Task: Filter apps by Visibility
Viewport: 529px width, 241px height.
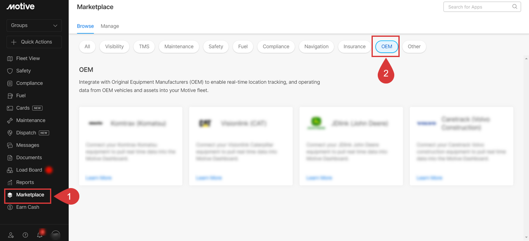Action: (114, 47)
